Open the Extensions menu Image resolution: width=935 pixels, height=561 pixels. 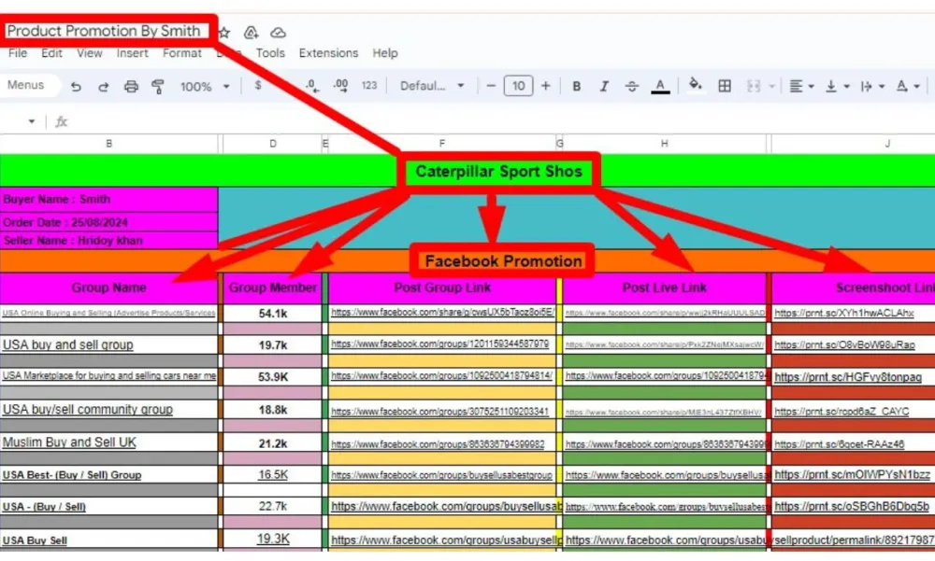point(328,53)
